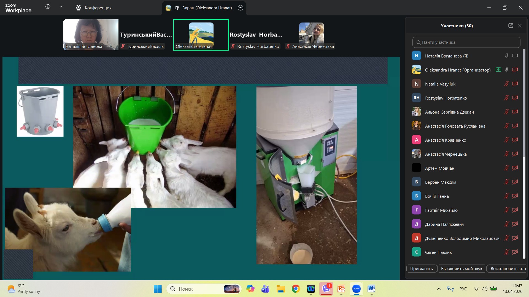Click the volume icon in system tray
Viewport: 529px width, 297px height.
(x=484, y=289)
